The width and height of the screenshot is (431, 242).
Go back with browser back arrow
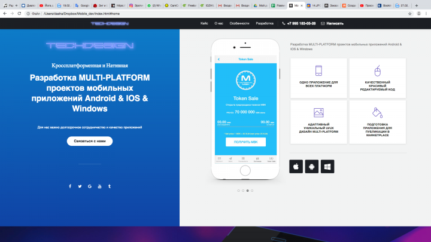coord(5,13)
